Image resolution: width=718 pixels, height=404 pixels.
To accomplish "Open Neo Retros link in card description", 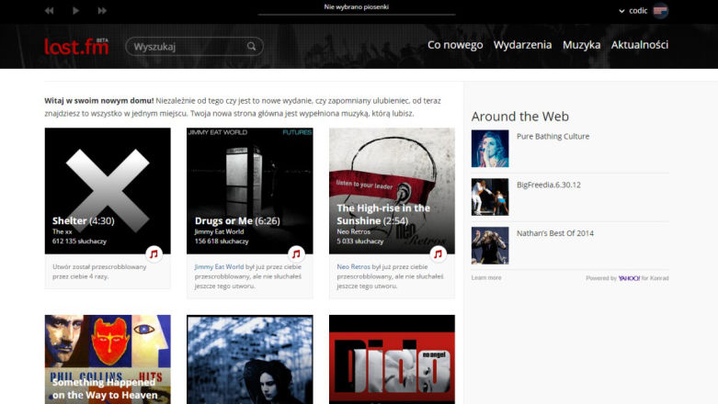I will [x=354, y=267].
